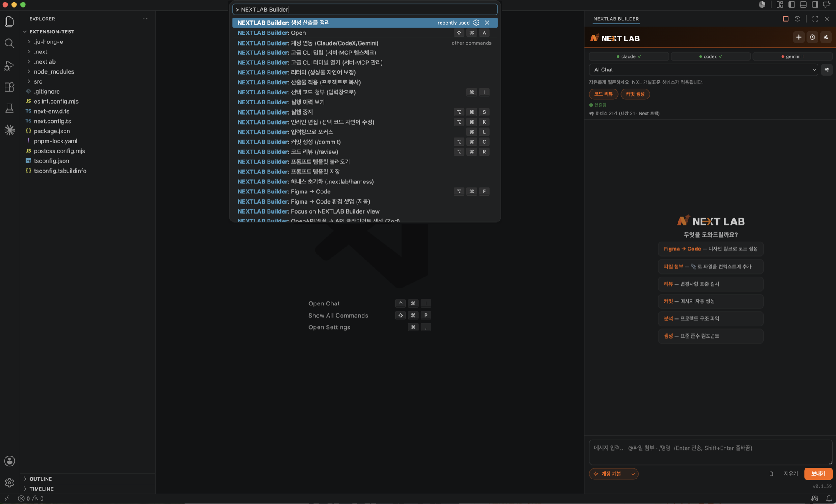The width and height of the screenshot is (836, 504).
Task: Open the Extensions view
Action: point(9,87)
